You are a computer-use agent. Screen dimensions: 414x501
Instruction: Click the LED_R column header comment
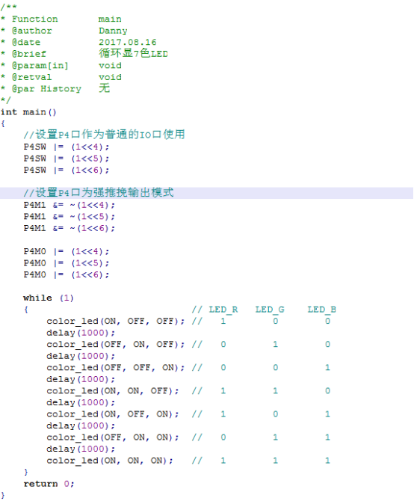coord(223,310)
